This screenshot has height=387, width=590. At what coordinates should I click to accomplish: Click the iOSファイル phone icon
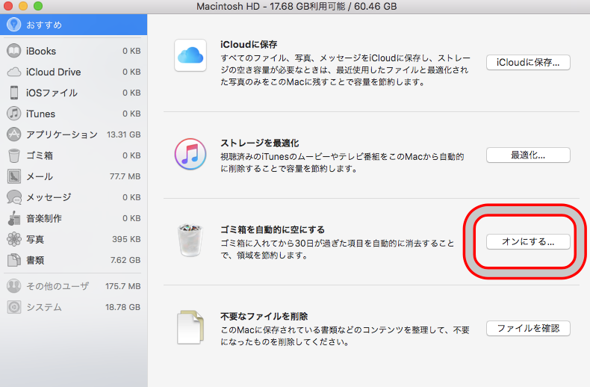point(14,93)
